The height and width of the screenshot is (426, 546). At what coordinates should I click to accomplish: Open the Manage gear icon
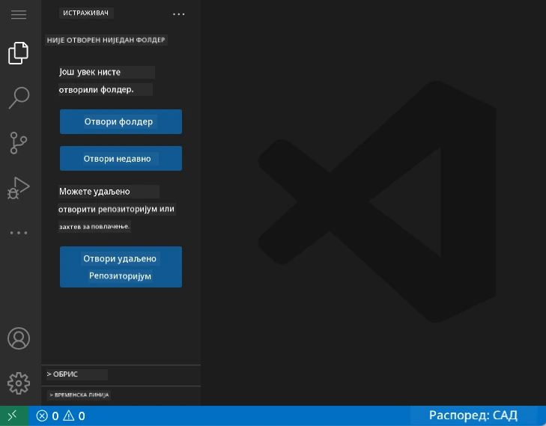tap(19, 383)
